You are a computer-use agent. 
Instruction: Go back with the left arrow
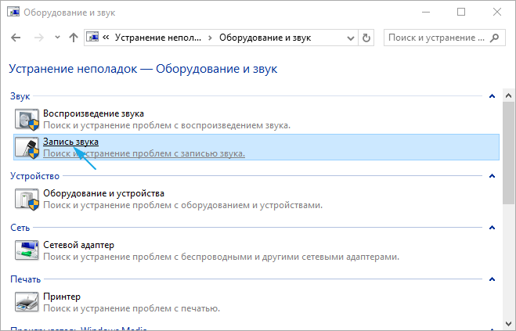tap(16, 38)
